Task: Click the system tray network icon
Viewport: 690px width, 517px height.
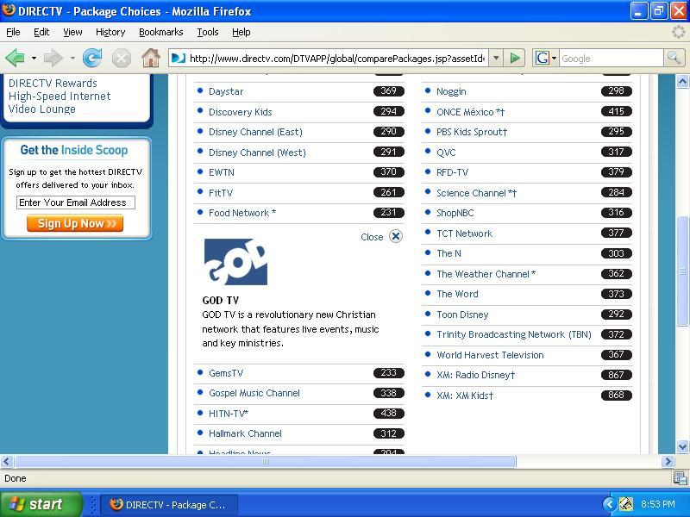Action: tap(626, 504)
